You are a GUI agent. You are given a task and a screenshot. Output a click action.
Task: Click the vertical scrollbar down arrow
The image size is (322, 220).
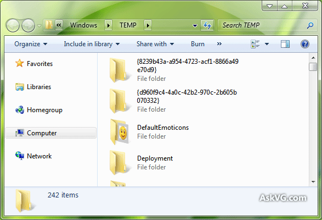pyautogui.click(x=313, y=182)
